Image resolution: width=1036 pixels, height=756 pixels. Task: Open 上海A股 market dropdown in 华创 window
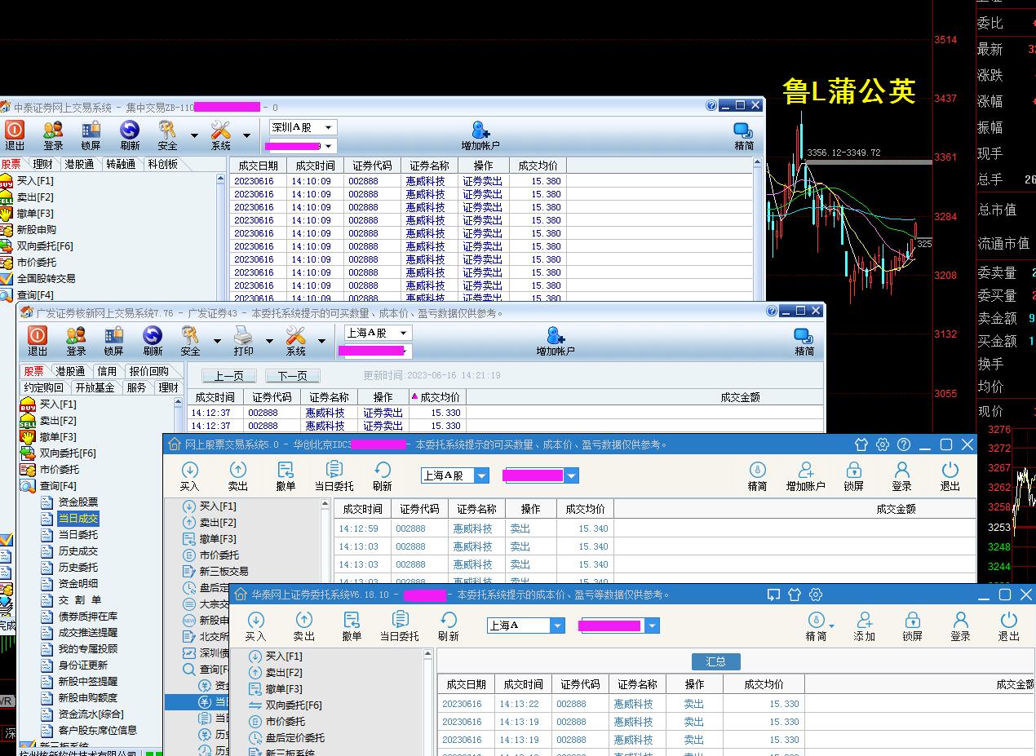[x=481, y=475]
